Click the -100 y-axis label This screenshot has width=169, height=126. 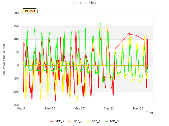[16, 92]
